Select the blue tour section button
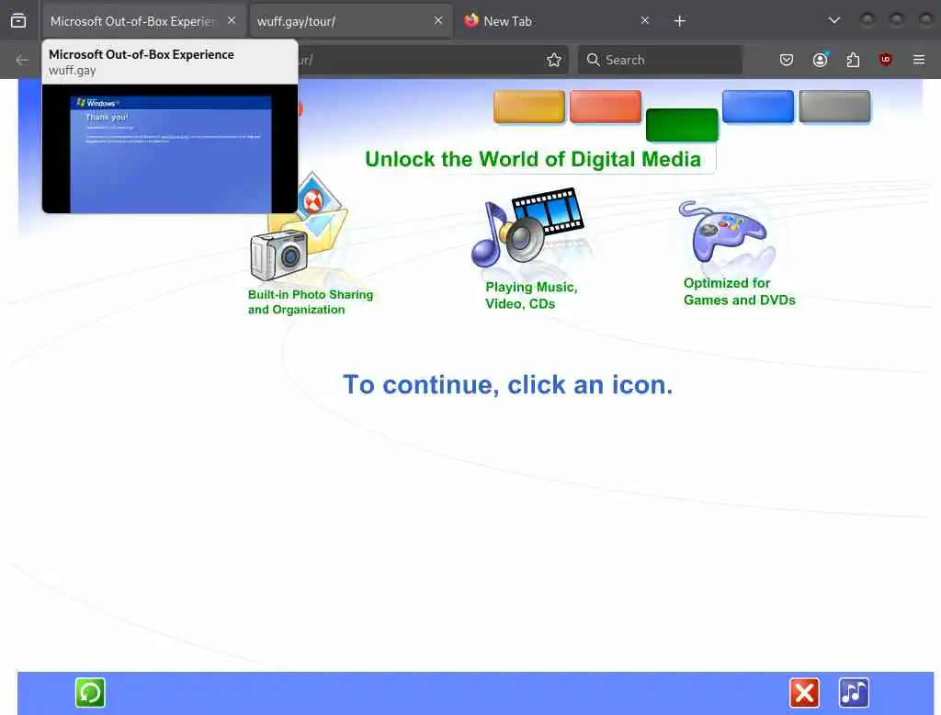This screenshot has height=715, width=941. coord(758,107)
